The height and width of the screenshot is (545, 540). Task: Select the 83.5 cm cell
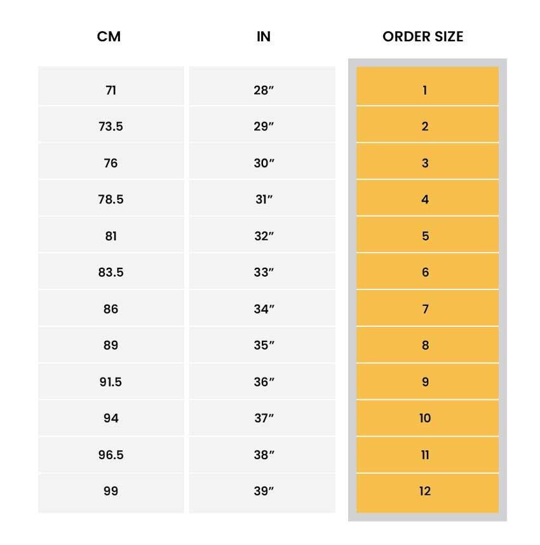[111, 272]
